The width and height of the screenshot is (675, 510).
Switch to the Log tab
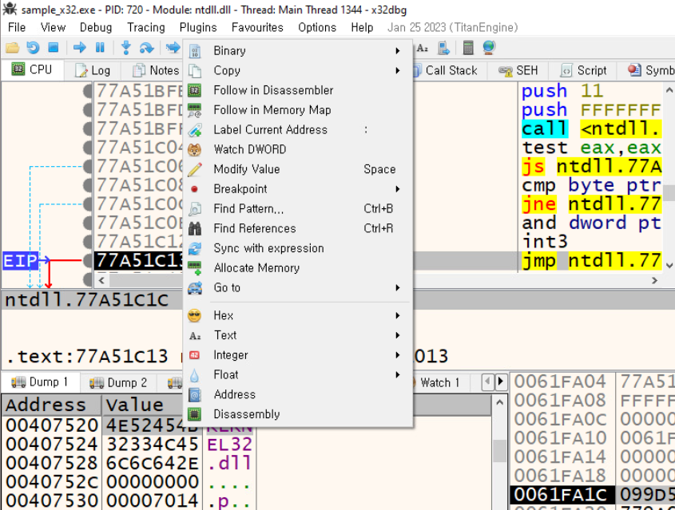[x=93, y=70]
